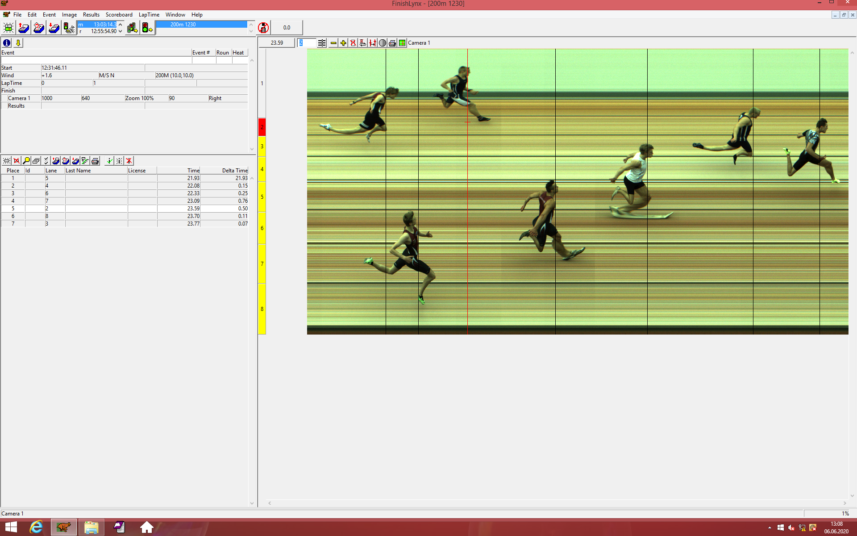Click the lane lines icon in image toolbar

322,43
